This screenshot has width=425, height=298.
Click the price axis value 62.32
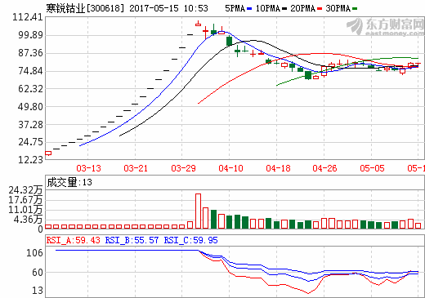(30, 89)
